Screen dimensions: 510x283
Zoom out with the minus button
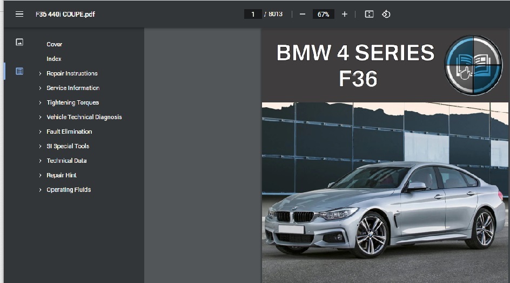pos(303,14)
